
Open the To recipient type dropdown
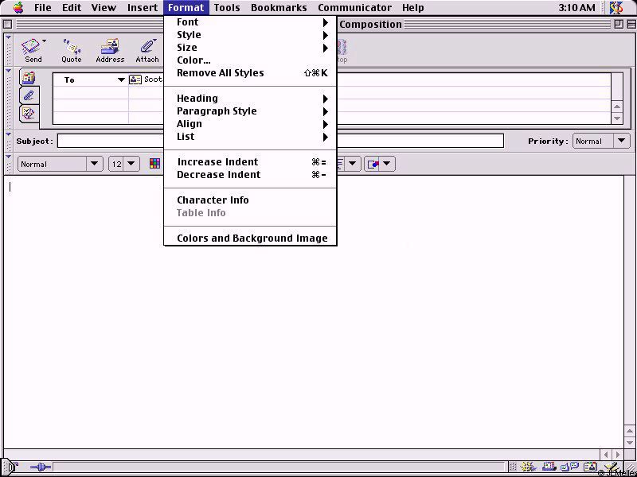(121, 80)
